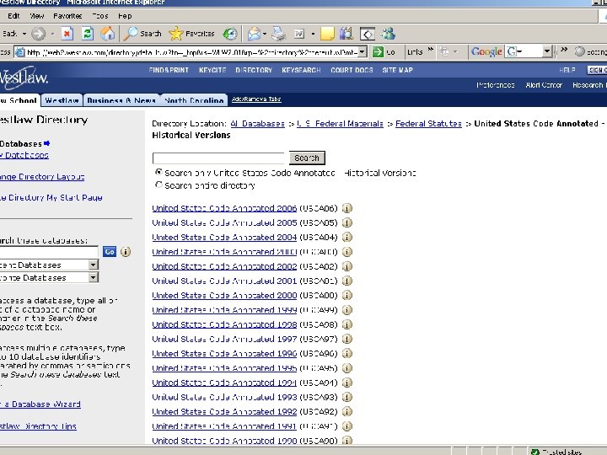Viewport: 607px width, 455px height.
Task: Show info for United States Code Annotated 2000
Action: 347,295
